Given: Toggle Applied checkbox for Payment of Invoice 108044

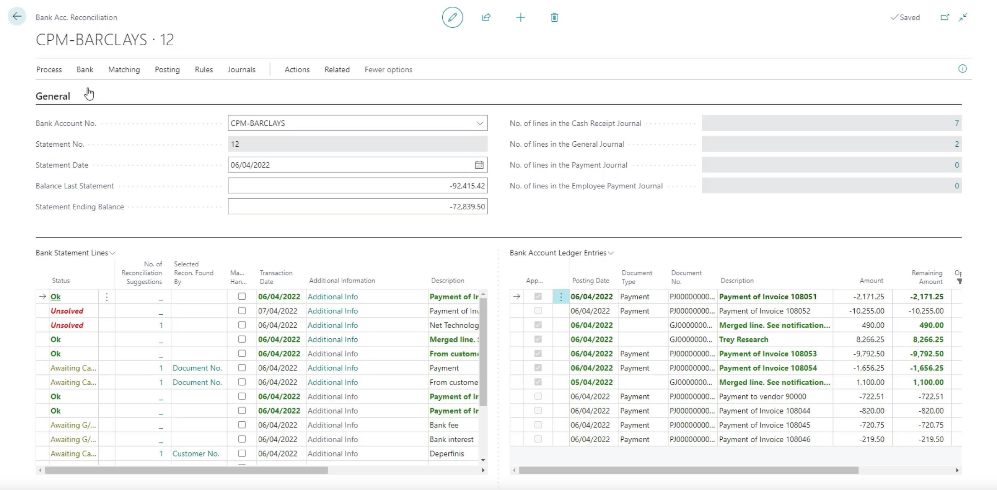Looking at the screenshot, I should (538, 411).
